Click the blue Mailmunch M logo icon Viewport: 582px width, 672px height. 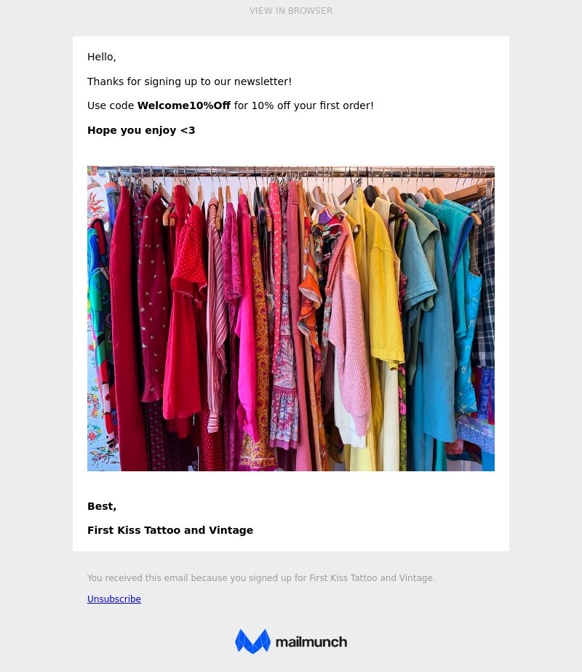[253, 641]
